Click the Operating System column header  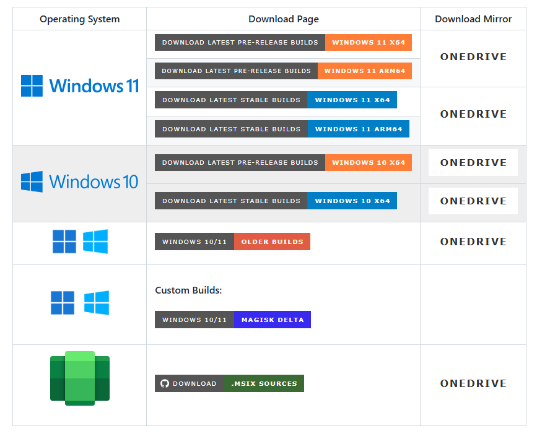(x=79, y=19)
